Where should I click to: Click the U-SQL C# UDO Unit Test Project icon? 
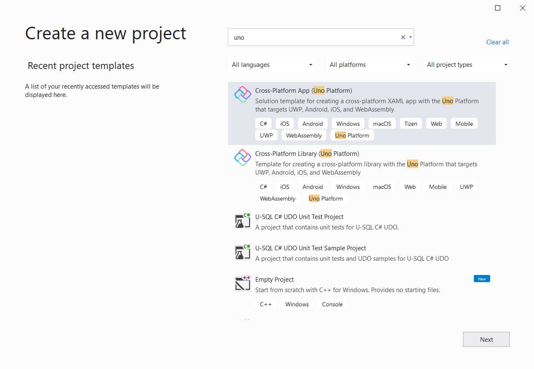242,221
